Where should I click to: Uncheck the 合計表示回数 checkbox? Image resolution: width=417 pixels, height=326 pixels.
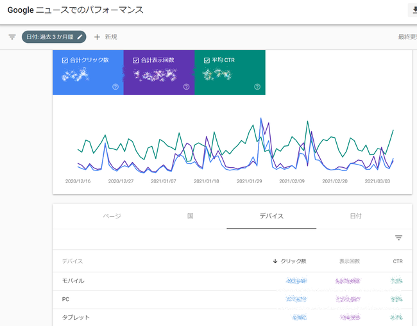135,60
